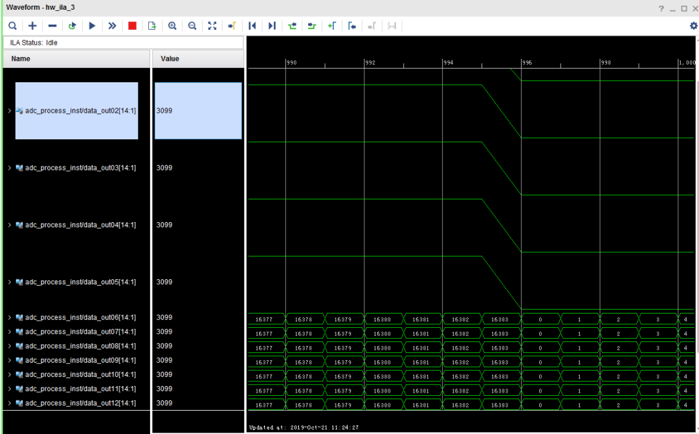Screen dimensions: 699x434
Task: Run trigger for this ILA core
Action: pyautogui.click(x=93, y=26)
